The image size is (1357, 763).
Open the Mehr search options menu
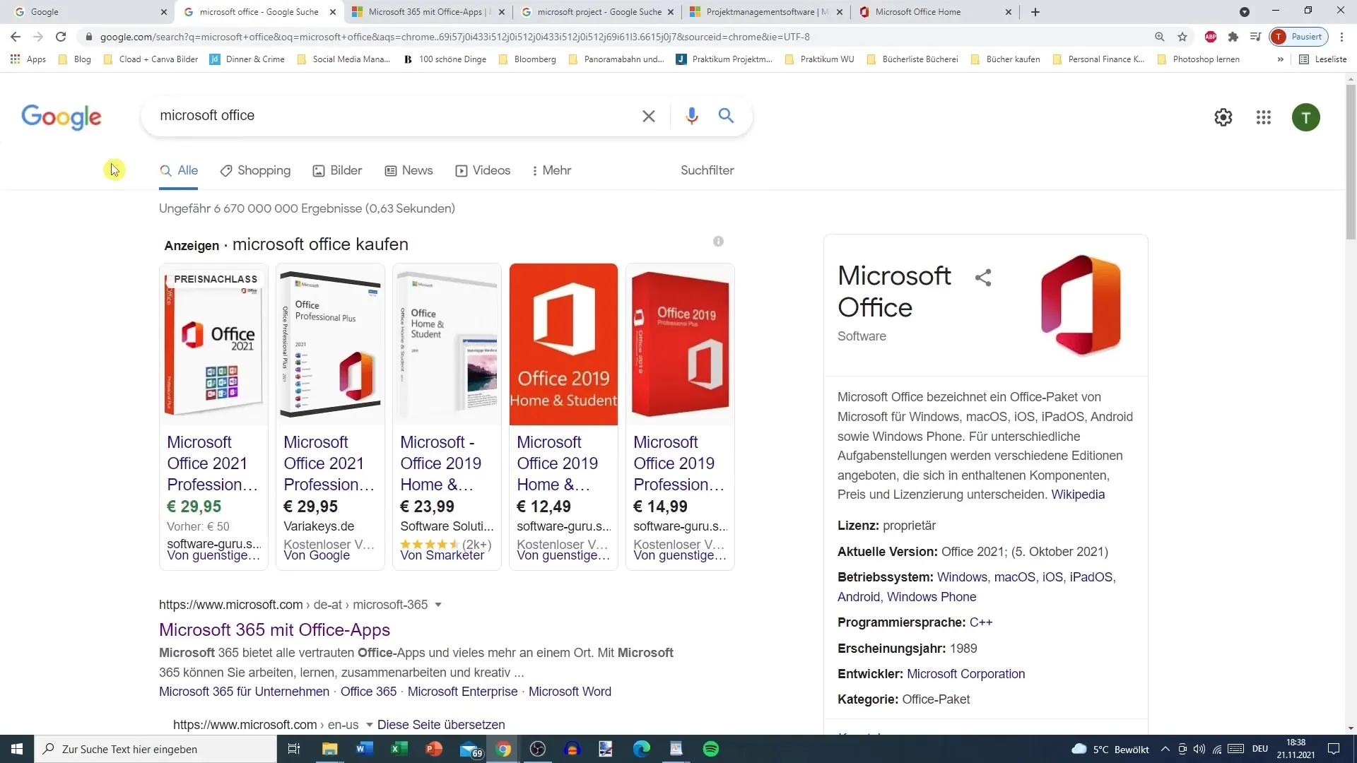[x=549, y=170]
